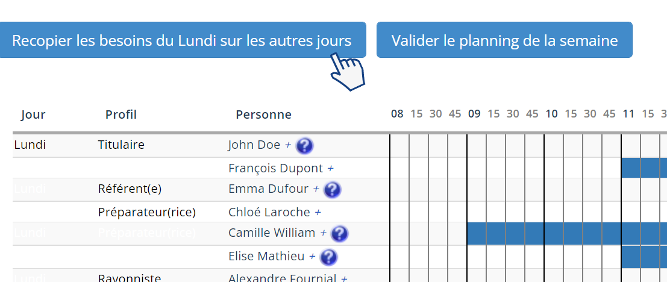Click the plus sign after François Dupont
The width and height of the screenshot is (667, 282).
click(331, 169)
